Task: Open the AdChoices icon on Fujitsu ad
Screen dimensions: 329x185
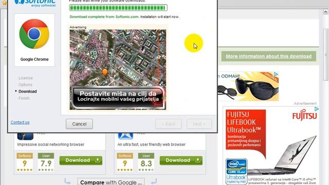Action: pyautogui.click(x=317, y=109)
